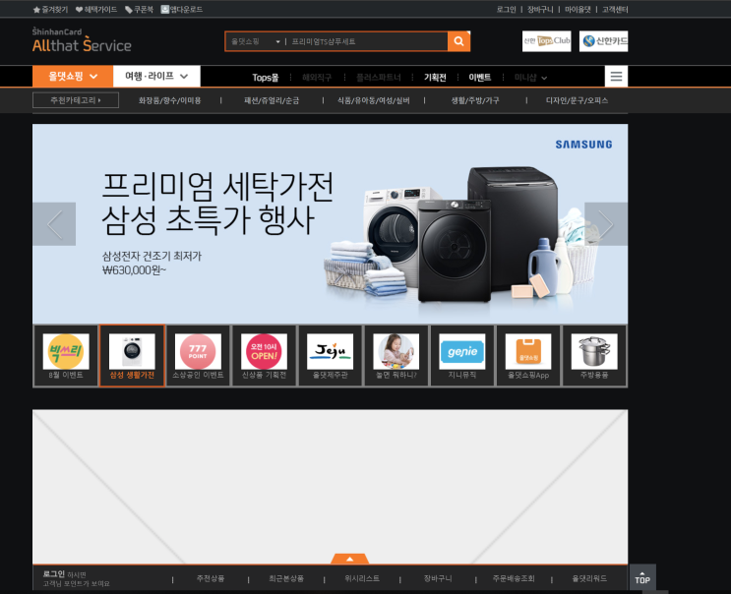Image resolution: width=731 pixels, height=594 pixels.
Task: Click the Allthat Service logo
Action: (82, 40)
